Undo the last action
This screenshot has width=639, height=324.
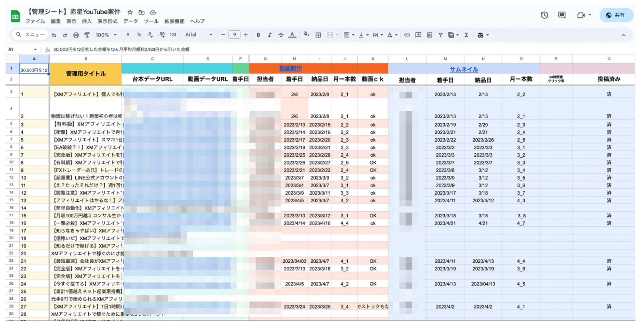54,35
